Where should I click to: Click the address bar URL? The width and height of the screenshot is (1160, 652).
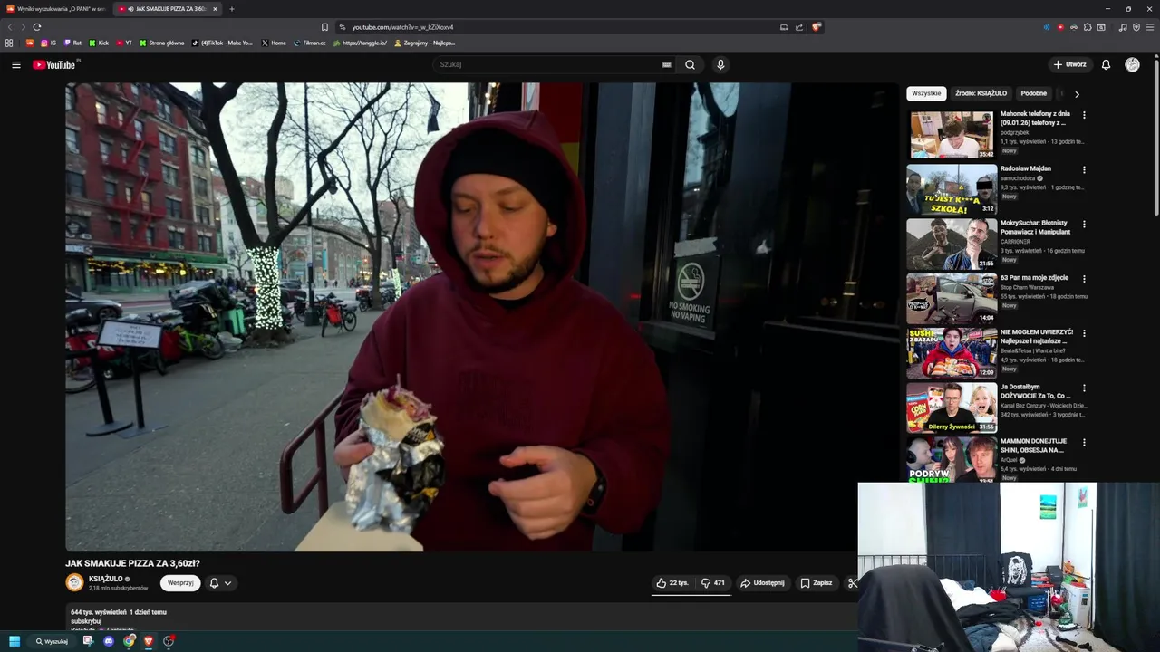pyautogui.click(x=402, y=27)
